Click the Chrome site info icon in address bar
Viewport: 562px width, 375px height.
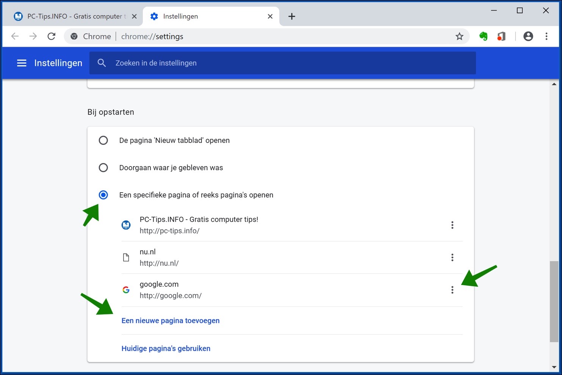pos(74,36)
